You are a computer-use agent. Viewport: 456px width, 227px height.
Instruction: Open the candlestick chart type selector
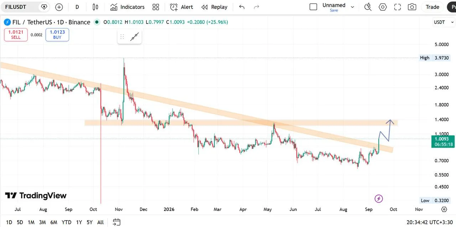[95, 7]
